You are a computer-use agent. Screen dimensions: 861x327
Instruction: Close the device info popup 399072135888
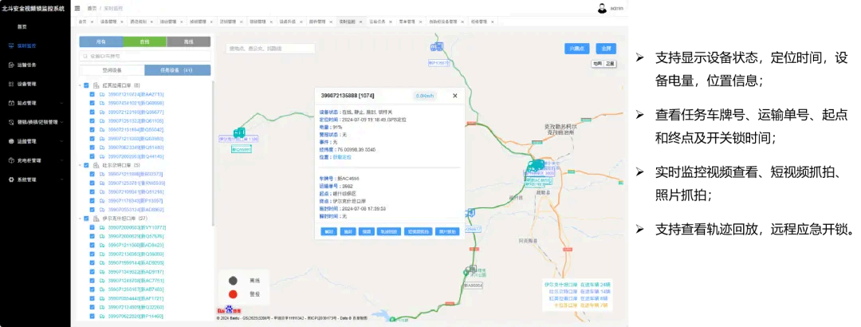pyautogui.click(x=454, y=96)
